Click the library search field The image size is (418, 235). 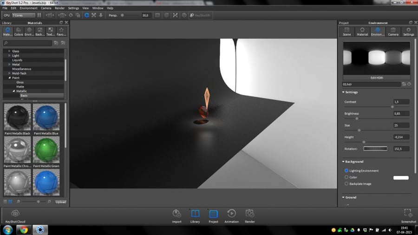pos(28,43)
